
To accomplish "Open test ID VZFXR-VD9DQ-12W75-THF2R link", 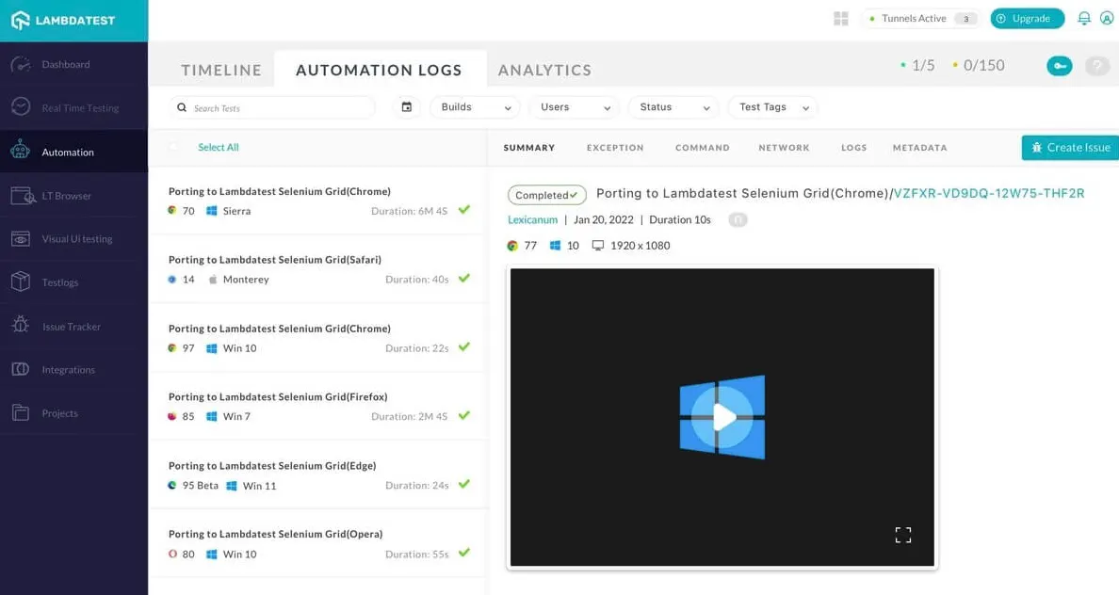I will (x=989, y=193).
